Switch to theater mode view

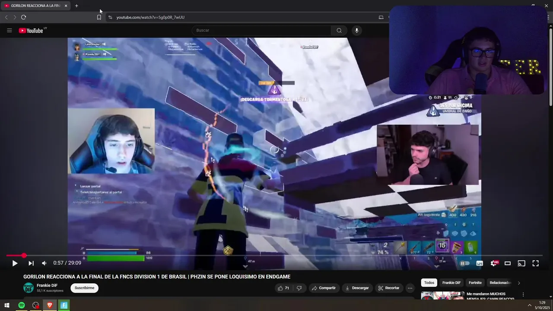[x=508, y=263]
